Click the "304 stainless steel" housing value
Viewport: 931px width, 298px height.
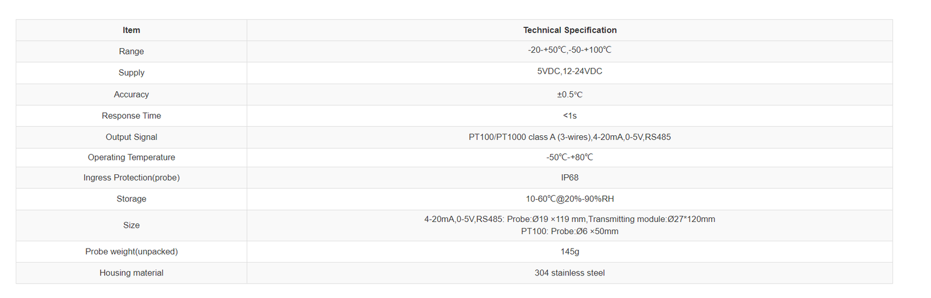(570, 273)
